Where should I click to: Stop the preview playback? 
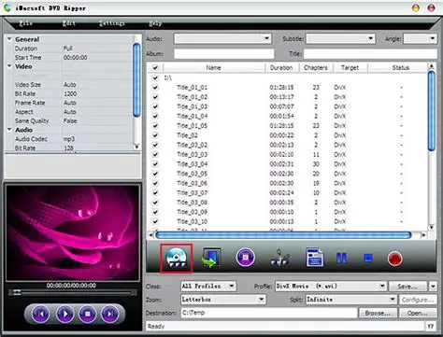tap(88, 314)
